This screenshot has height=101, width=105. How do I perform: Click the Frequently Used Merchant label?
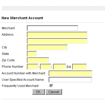click(x=20, y=86)
